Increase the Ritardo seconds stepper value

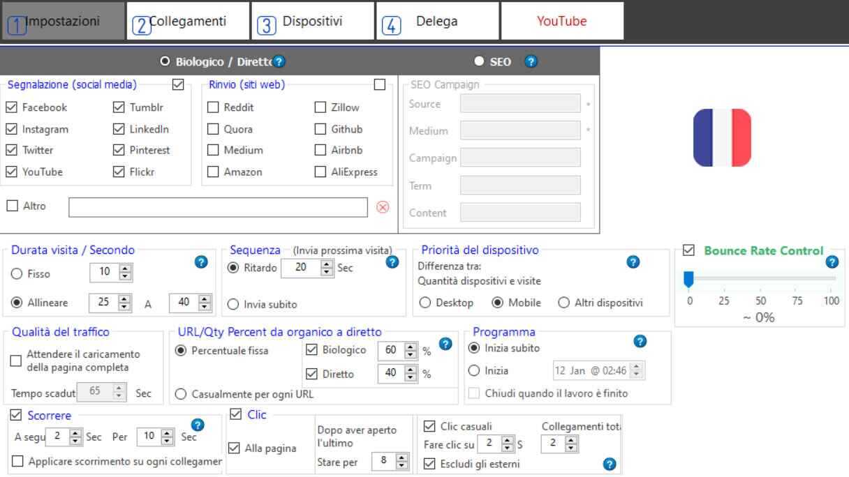(326, 262)
